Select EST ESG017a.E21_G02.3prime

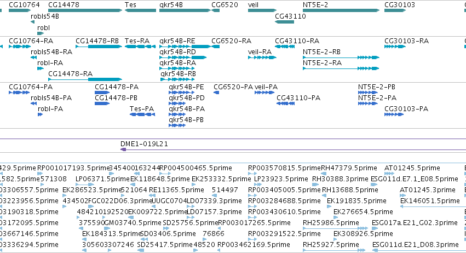tap(415, 223)
